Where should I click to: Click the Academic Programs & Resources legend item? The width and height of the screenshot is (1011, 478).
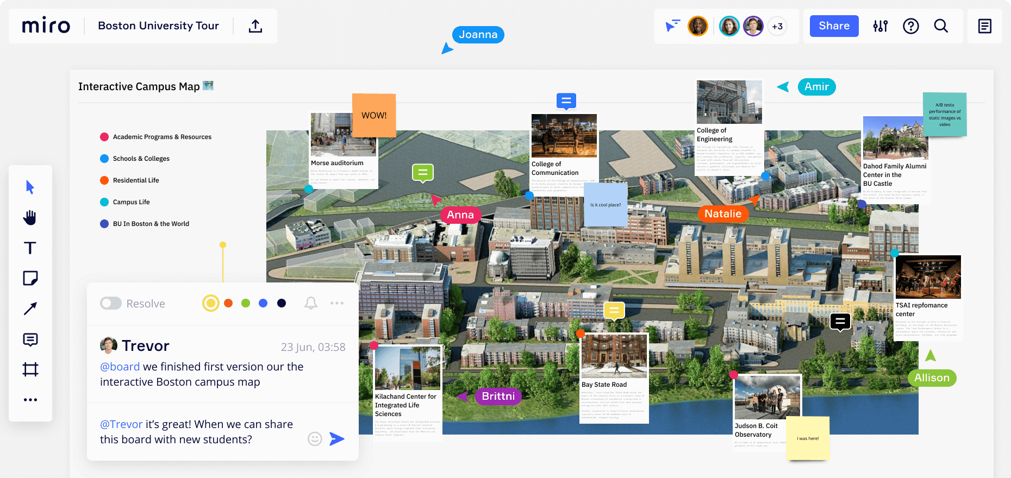(x=156, y=137)
